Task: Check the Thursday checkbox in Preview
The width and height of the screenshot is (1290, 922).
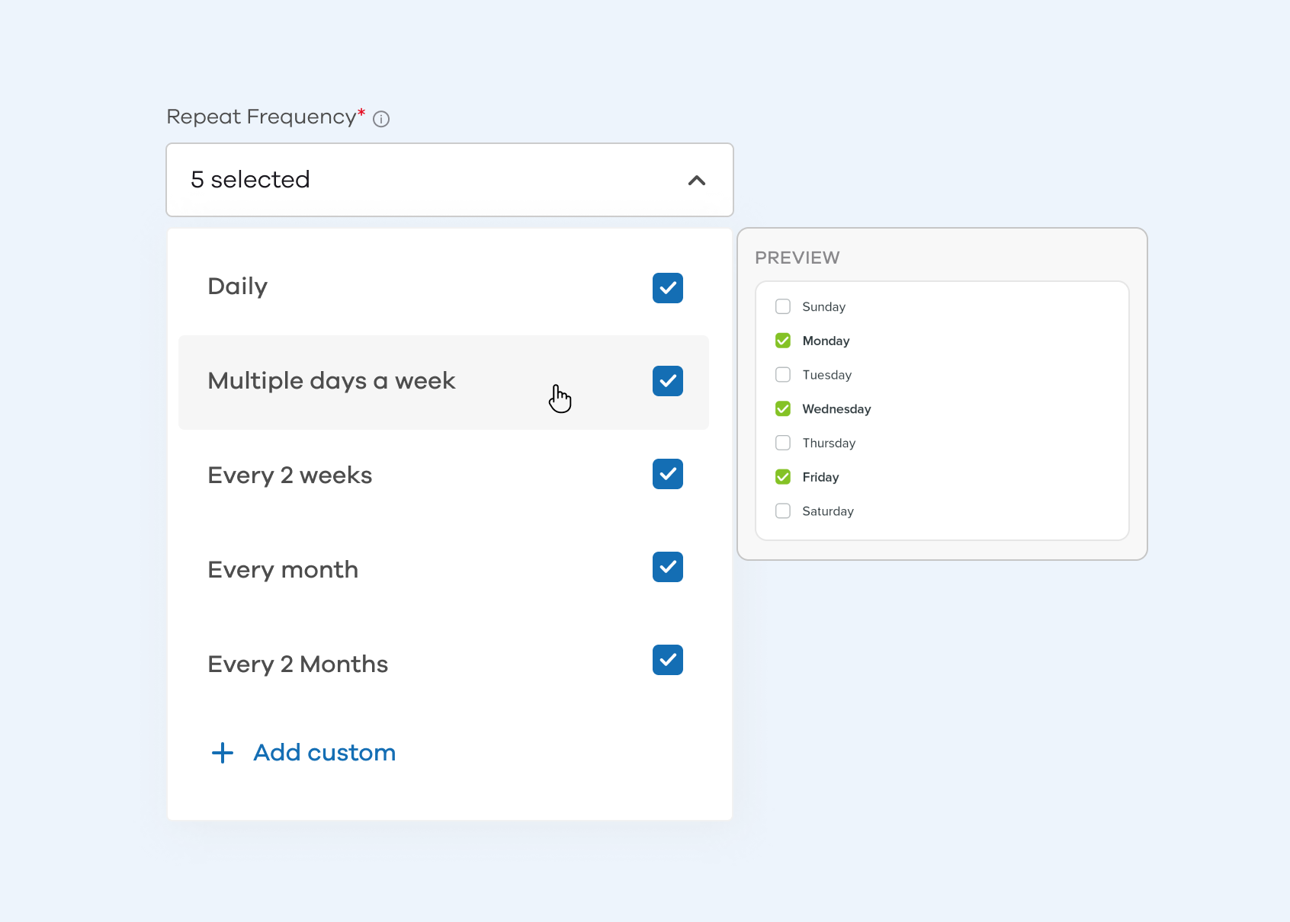Action: tap(783, 443)
